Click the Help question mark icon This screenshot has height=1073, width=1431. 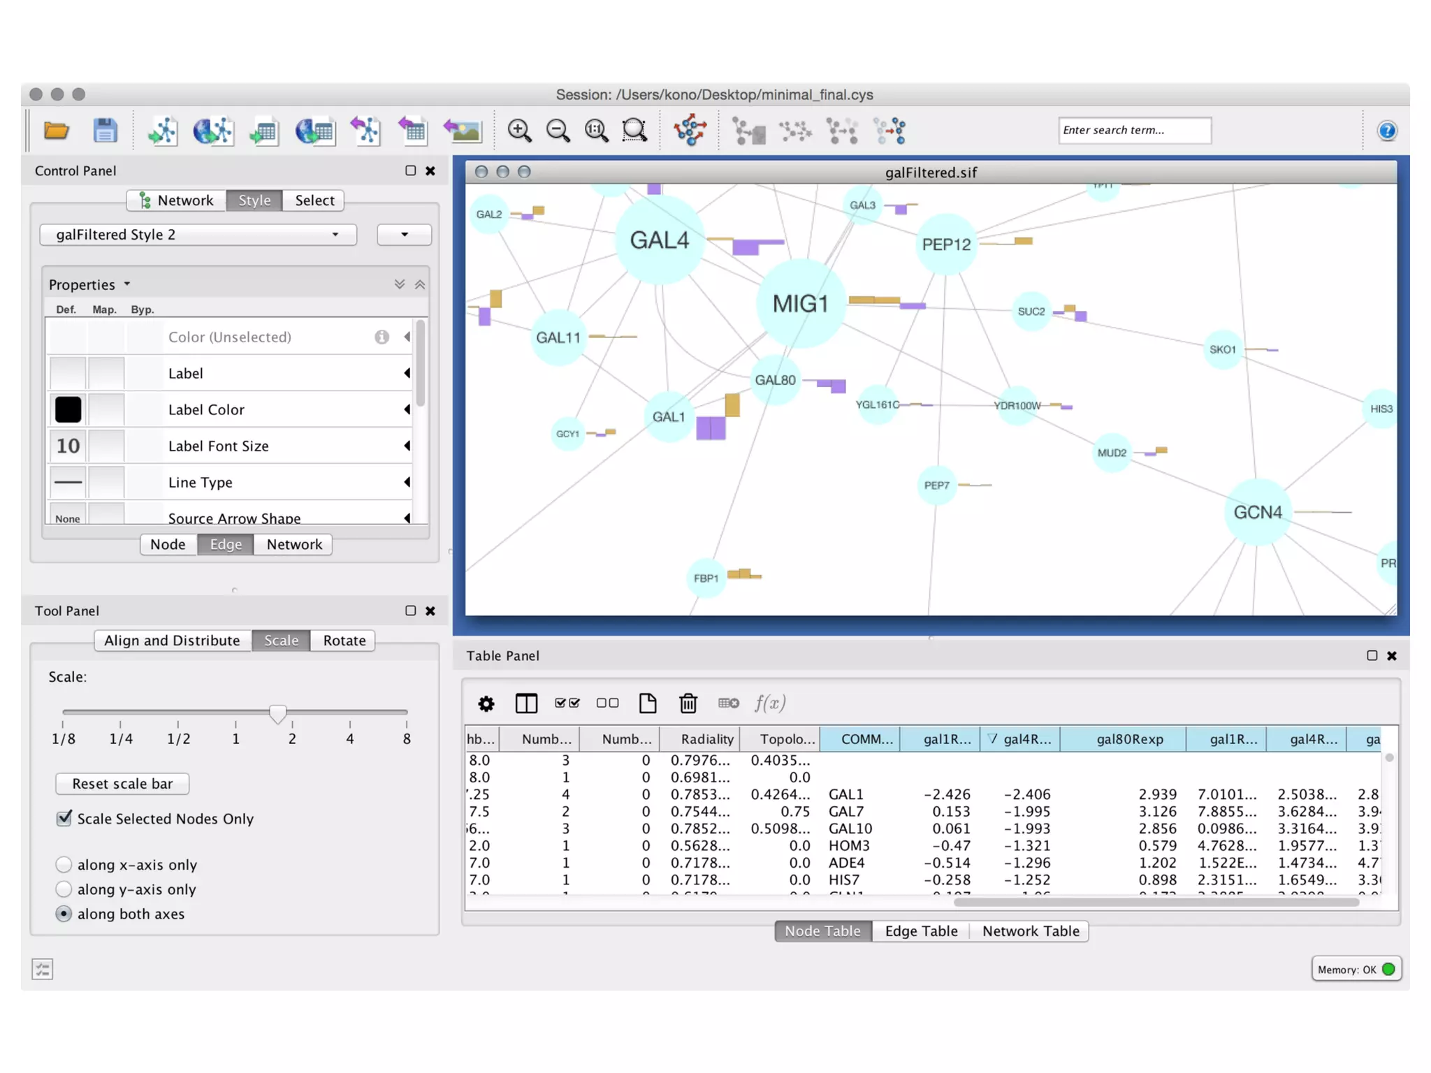pos(1386,131)
